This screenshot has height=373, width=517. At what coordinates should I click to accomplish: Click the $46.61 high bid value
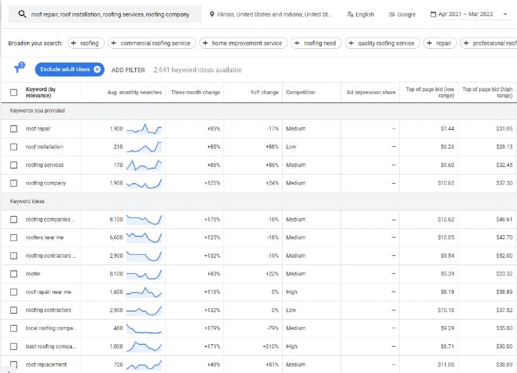504,219
